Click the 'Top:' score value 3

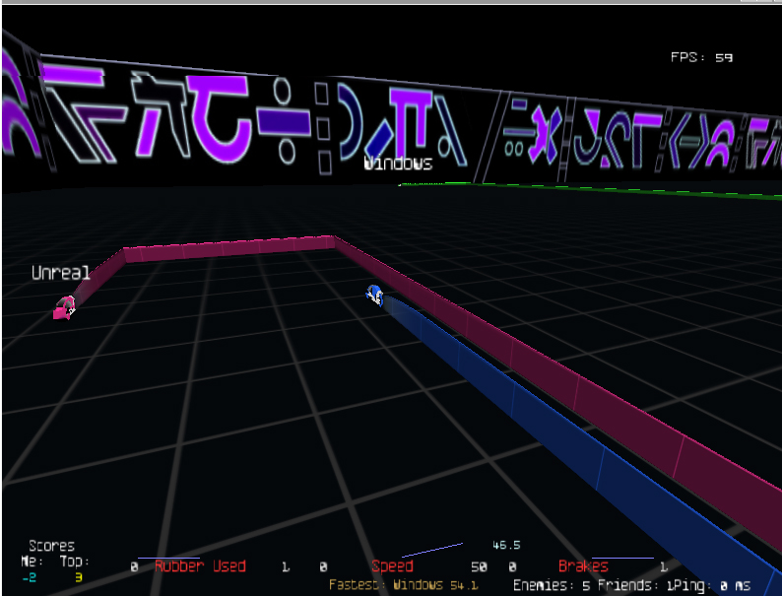(x=79, y=577)
